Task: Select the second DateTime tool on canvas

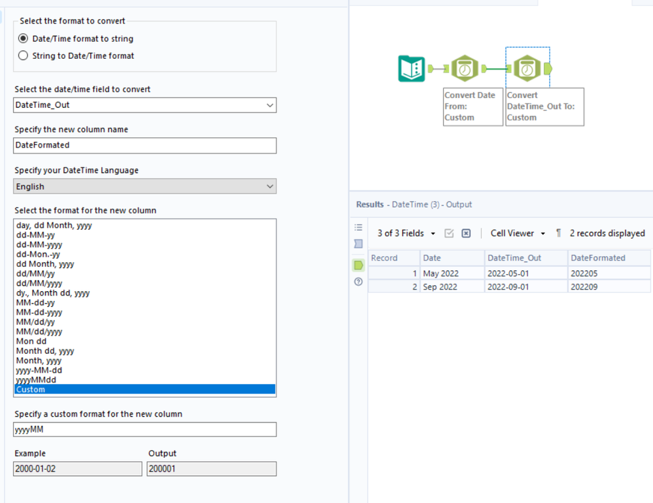Action: coord(527,68)
